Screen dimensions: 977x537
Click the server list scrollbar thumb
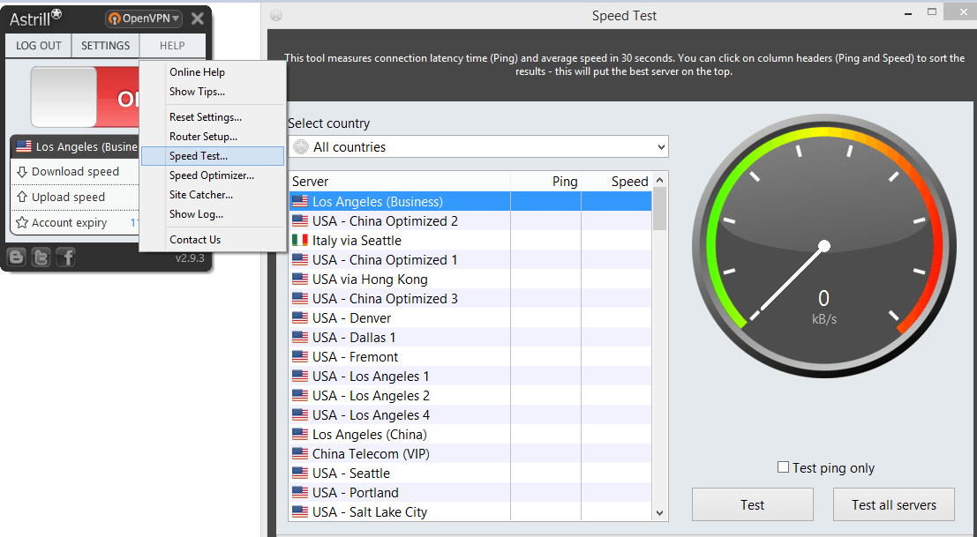[660, 208]
